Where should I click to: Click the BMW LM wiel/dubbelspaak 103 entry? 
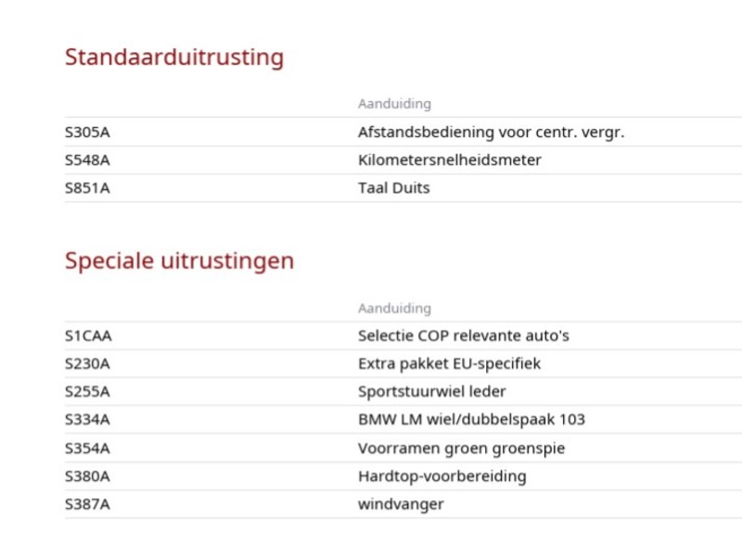click(472, 420)
